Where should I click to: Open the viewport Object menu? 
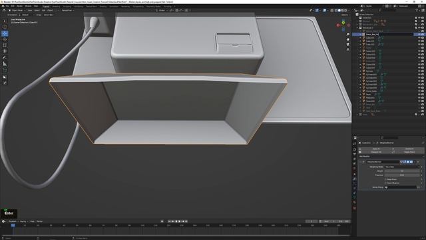[x=51, y=11]
